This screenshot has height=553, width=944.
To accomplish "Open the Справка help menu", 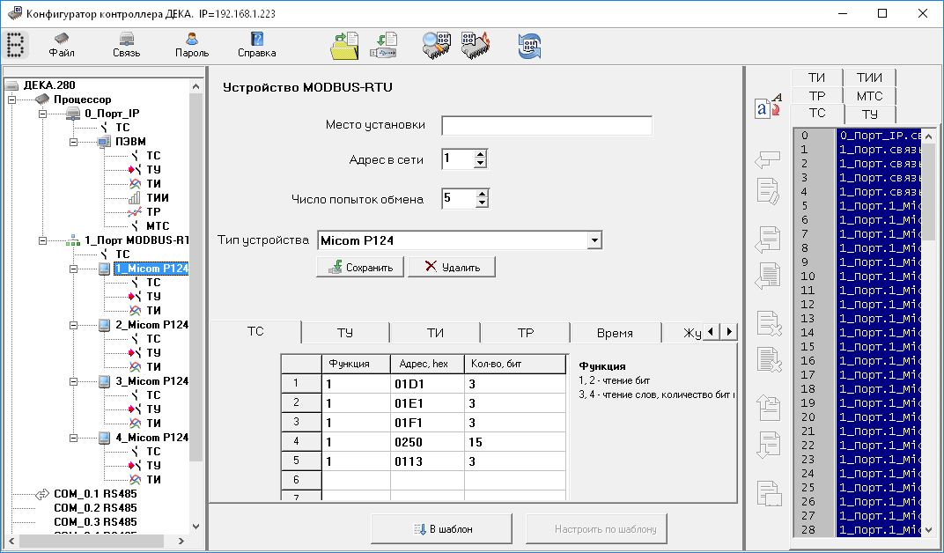I will click(256, 45).
